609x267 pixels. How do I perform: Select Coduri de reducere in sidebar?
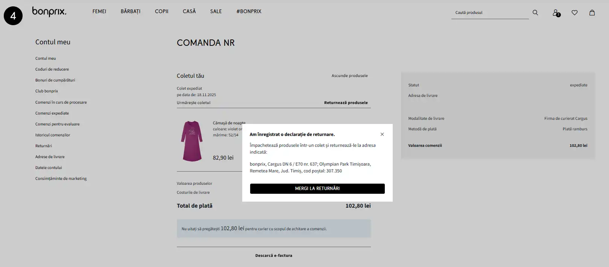pyautogui.click(x=52, y=69)
